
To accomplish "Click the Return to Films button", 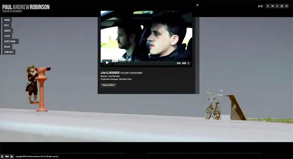I will [108, 85].
